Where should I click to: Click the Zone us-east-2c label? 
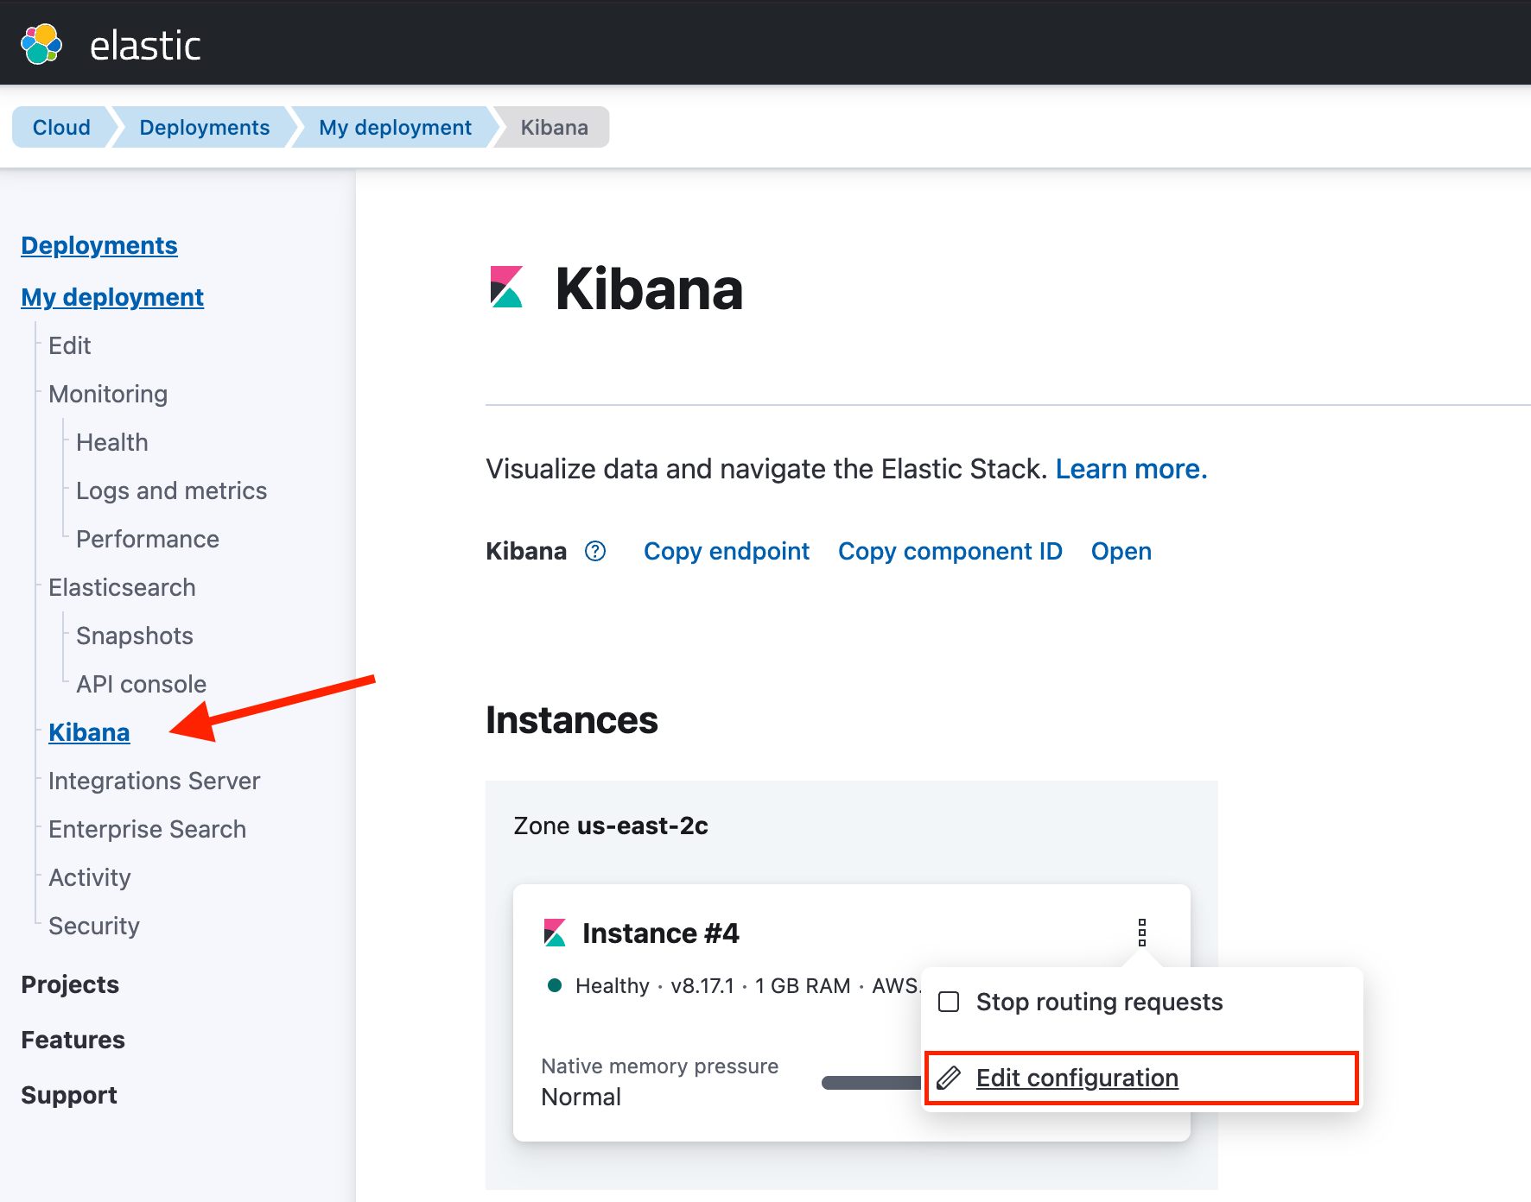tap(611, 826)
